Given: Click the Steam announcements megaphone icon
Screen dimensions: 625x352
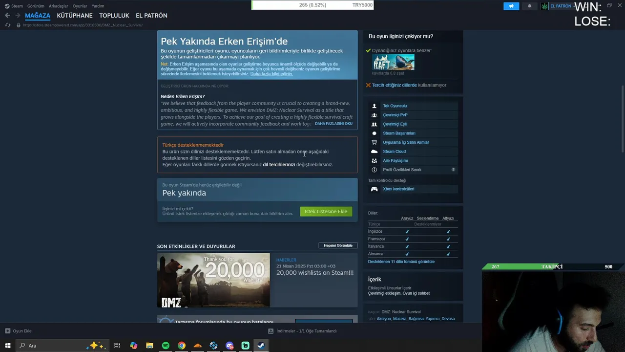Looking at the screenshot, I should (511, 6).
